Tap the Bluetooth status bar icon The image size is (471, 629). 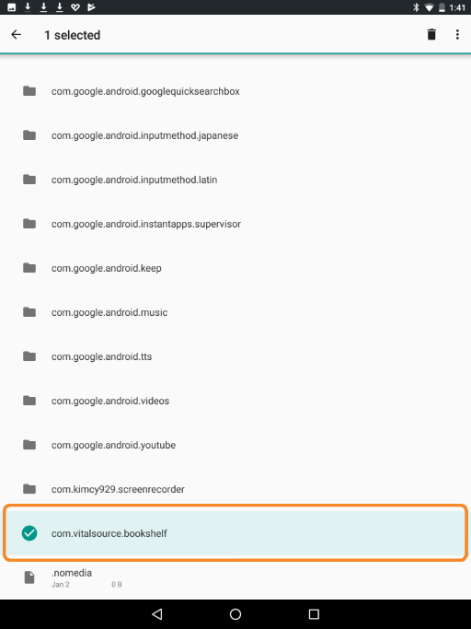[x=416, y=7]
